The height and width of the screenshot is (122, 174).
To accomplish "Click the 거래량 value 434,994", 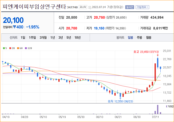I will click(x=157, y=17).
